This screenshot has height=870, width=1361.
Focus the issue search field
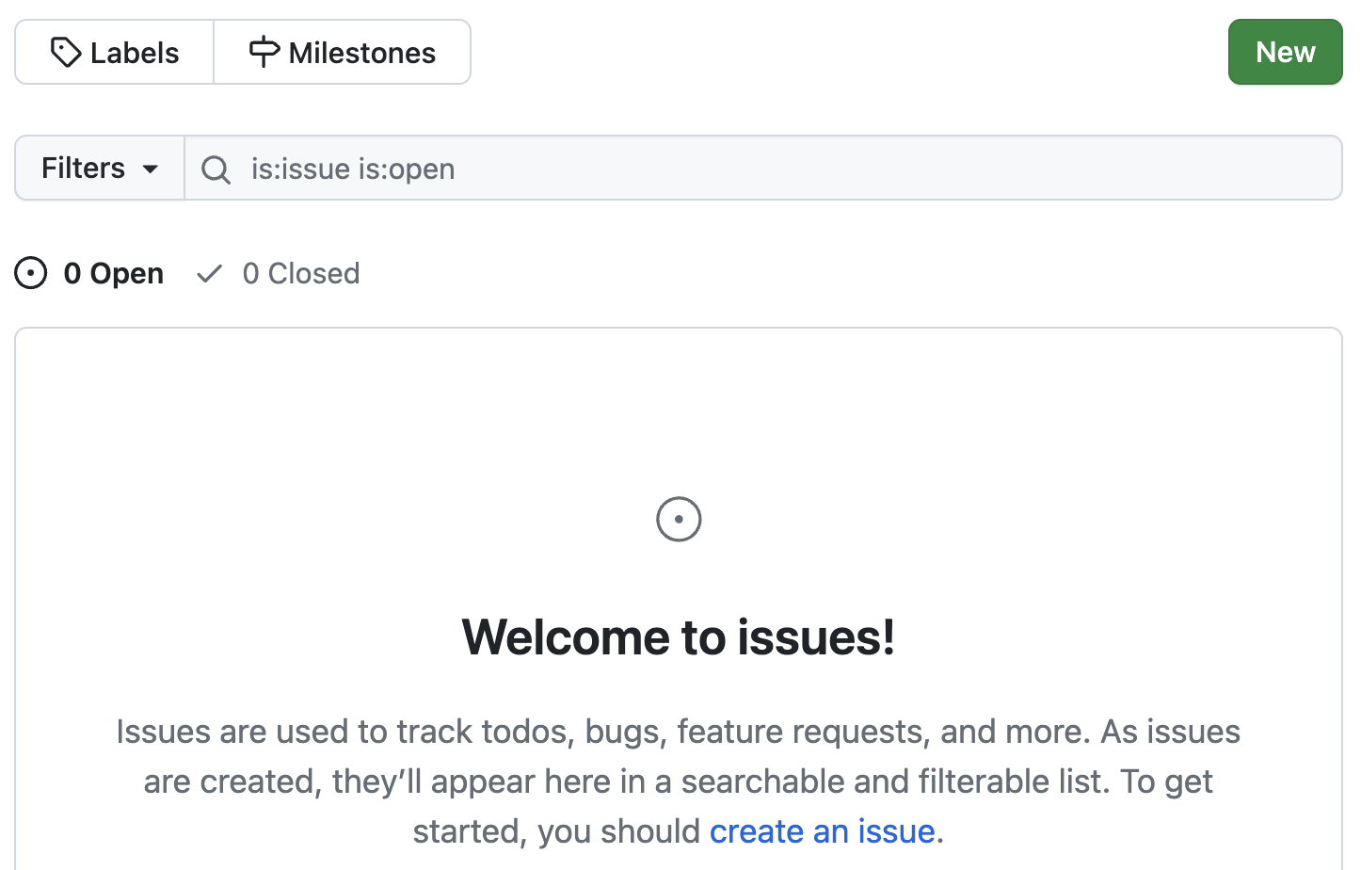763,169
